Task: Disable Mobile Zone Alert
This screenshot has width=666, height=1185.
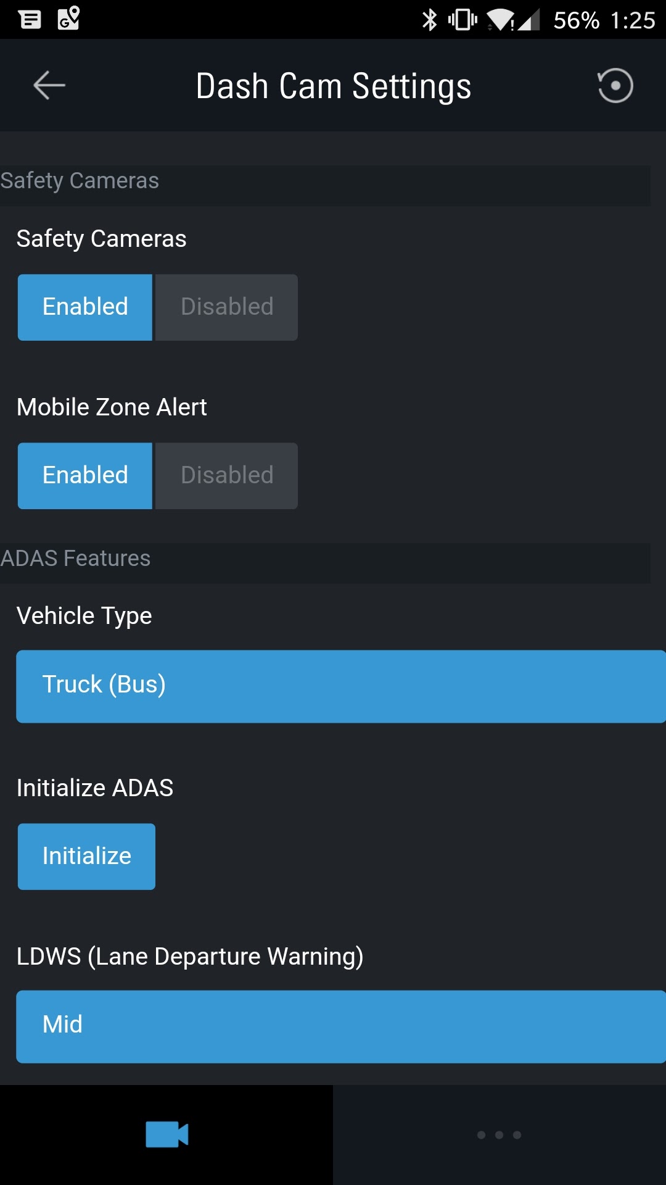Action: tap(226, 476)
